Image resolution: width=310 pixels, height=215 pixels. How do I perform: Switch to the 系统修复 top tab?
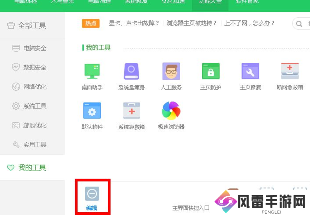[136, 2]
